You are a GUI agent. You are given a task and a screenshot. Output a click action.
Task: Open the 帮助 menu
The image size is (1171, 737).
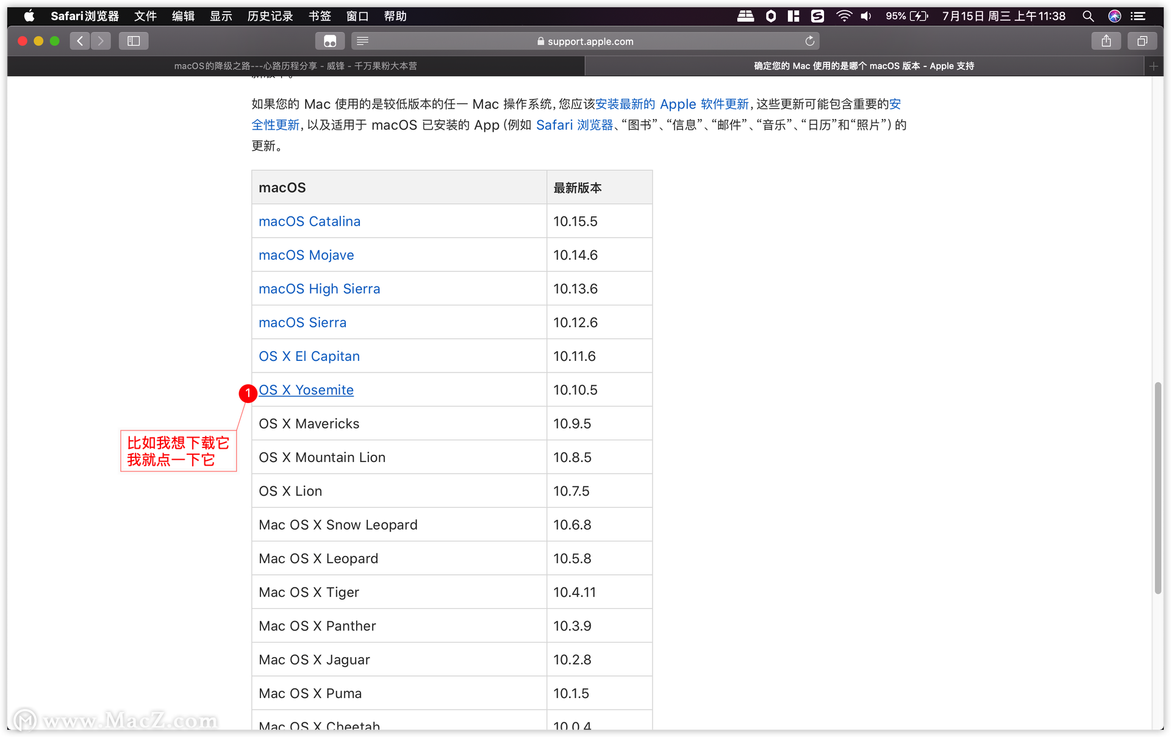tap(395, 16)
